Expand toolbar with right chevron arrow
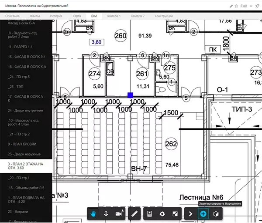This screenshot has height=223, width=262. pos(190,214)
